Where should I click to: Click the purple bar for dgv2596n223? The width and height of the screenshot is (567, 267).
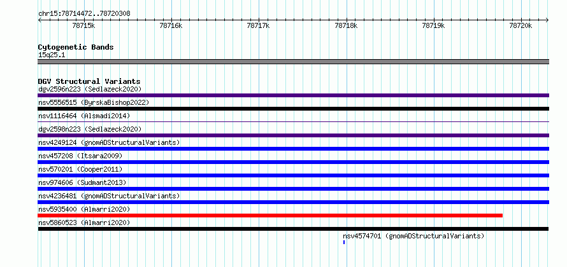pyautogui.click(x=293, y=95)
